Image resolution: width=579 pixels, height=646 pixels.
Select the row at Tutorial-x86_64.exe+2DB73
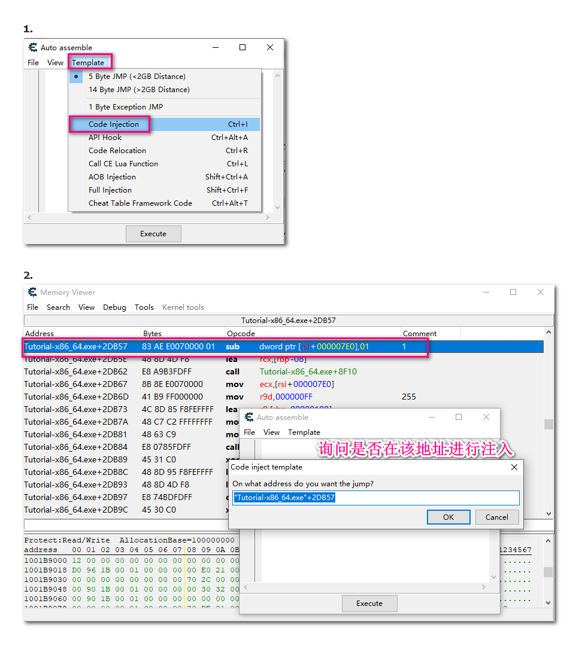pos(133,409)
